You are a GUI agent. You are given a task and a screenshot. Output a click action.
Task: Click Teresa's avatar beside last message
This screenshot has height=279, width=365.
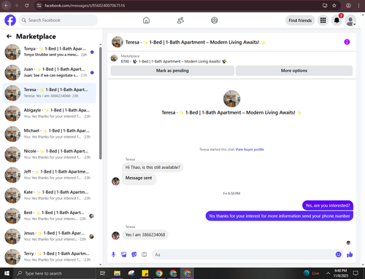(115, 235)
